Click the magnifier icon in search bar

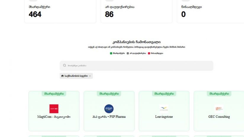64,66
